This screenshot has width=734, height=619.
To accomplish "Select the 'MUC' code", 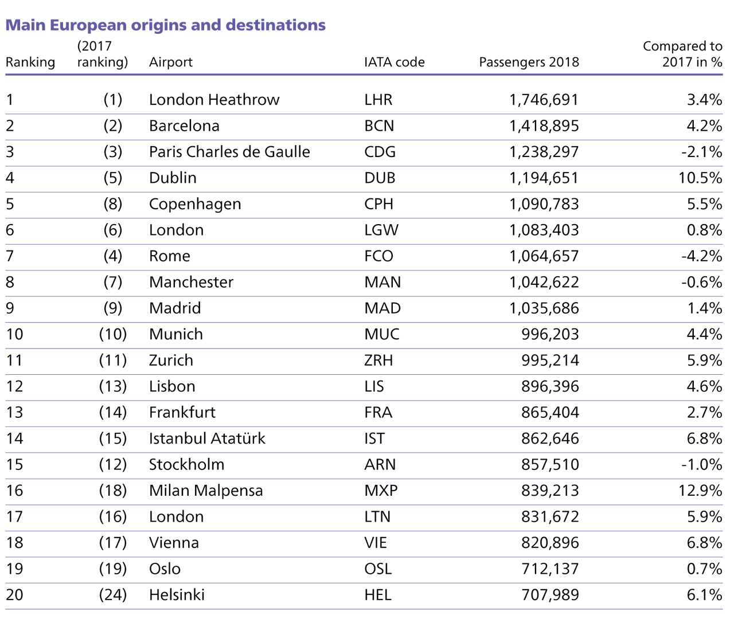I will (382, 334).
